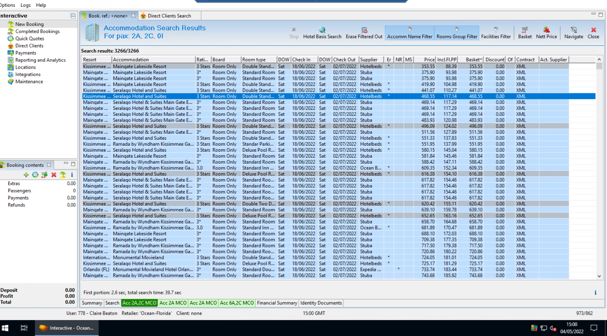The width and height of the screenshot is (607, 336).
Task: Click the palm island icon in Booking contents toolbar
Action: (x=63, y=175)
